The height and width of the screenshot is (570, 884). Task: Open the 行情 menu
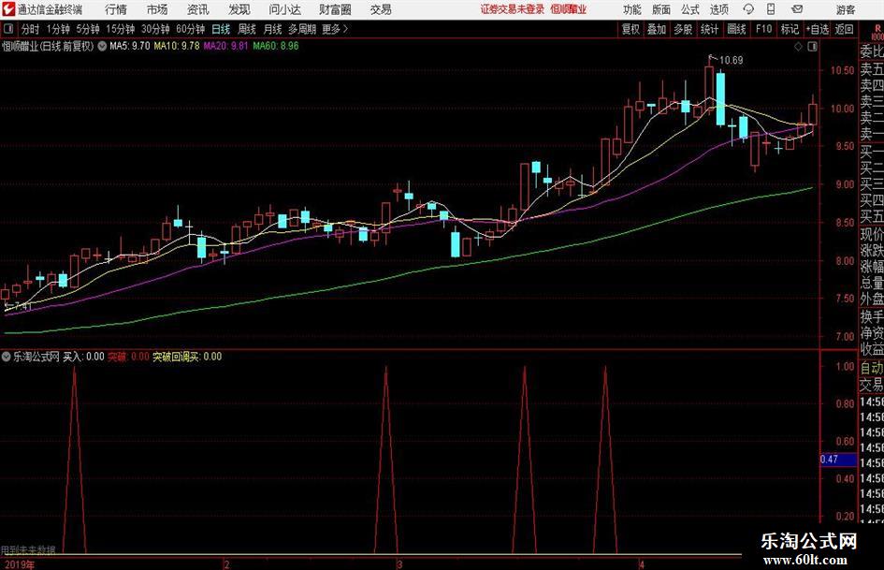[x=116, y=9]
